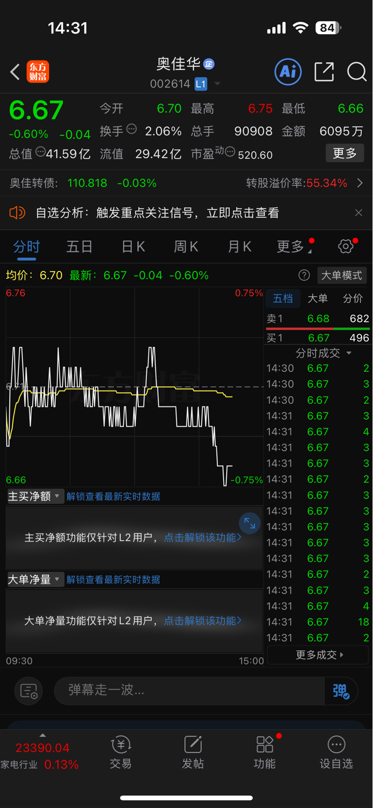Image resolution: width=373 pixels, height=808 pixels.
Task: Click 解锁查看最新实时数据 beside 大单净量
Action: point(113,579)
